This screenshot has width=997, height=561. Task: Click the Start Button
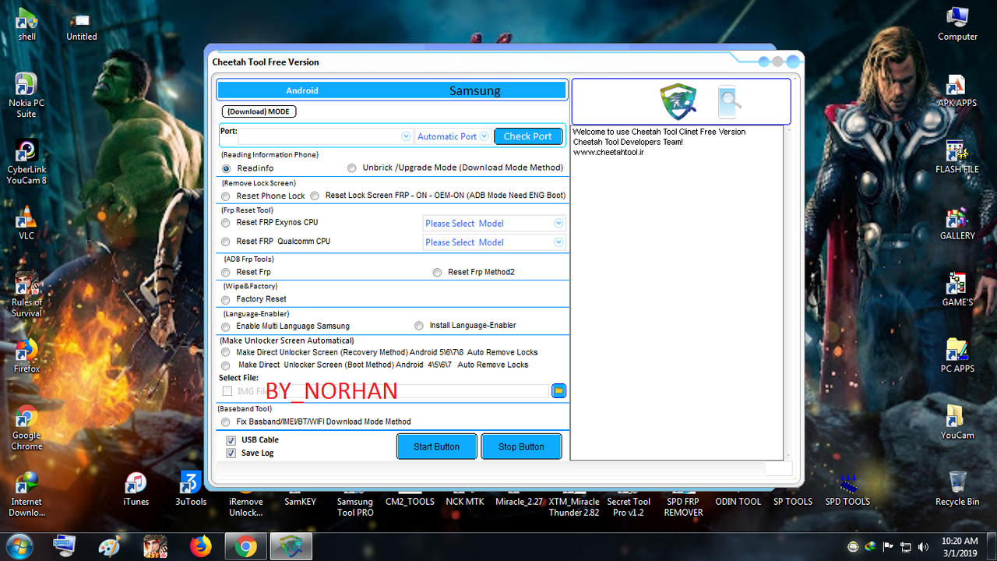coord(436,446)
